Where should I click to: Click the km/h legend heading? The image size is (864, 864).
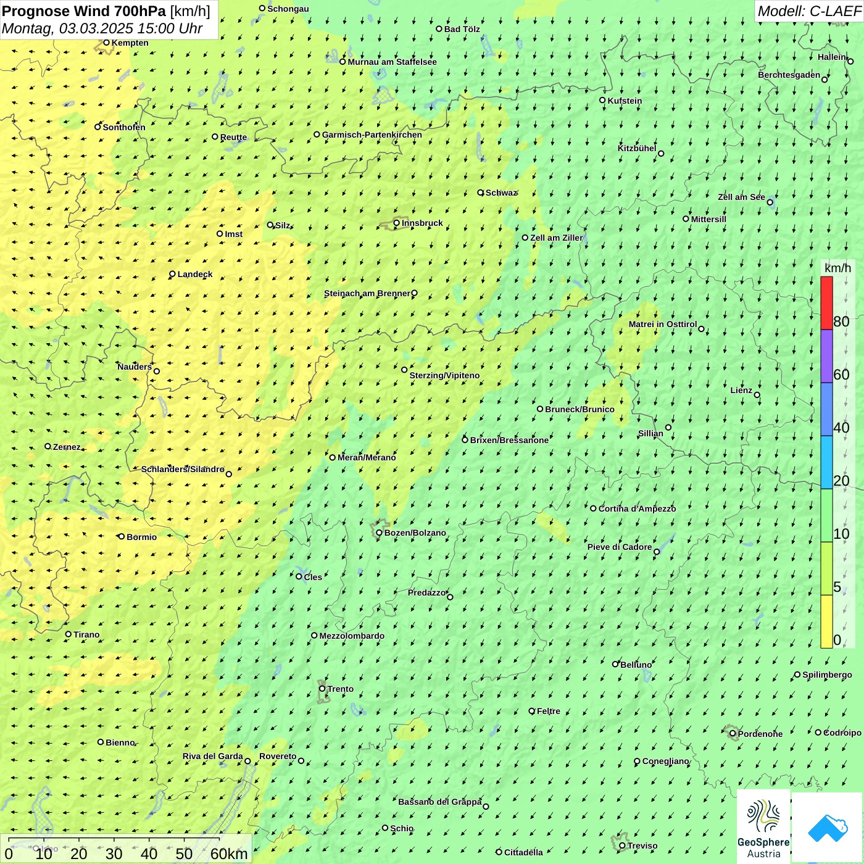pyautogui.click(x=837, y=268)
